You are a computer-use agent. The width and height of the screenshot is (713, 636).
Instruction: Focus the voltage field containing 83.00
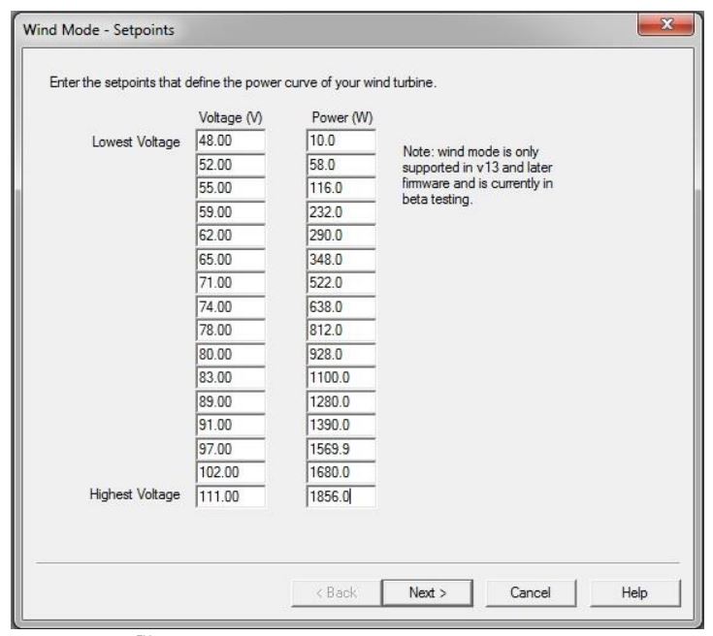click(230, 379)
